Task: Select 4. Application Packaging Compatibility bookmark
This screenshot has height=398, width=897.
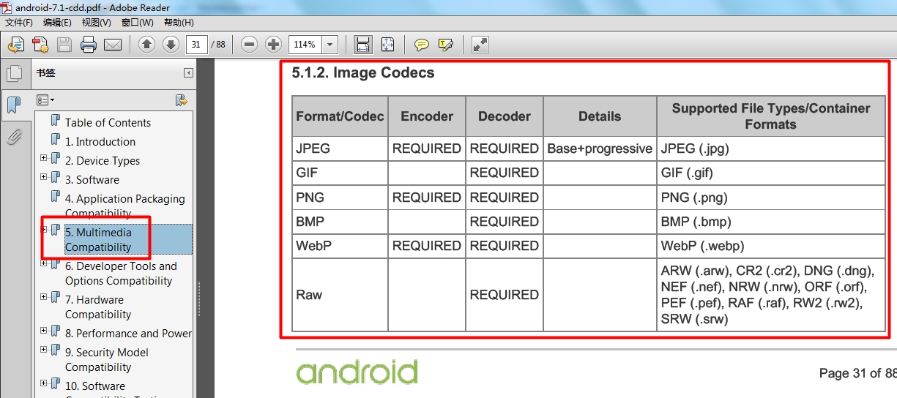Action: [125, 206]
